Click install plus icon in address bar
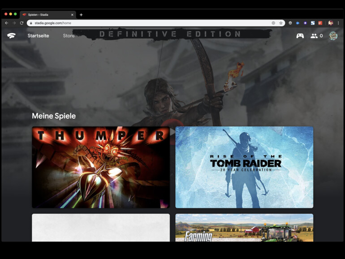 click(x=273, y=23)
